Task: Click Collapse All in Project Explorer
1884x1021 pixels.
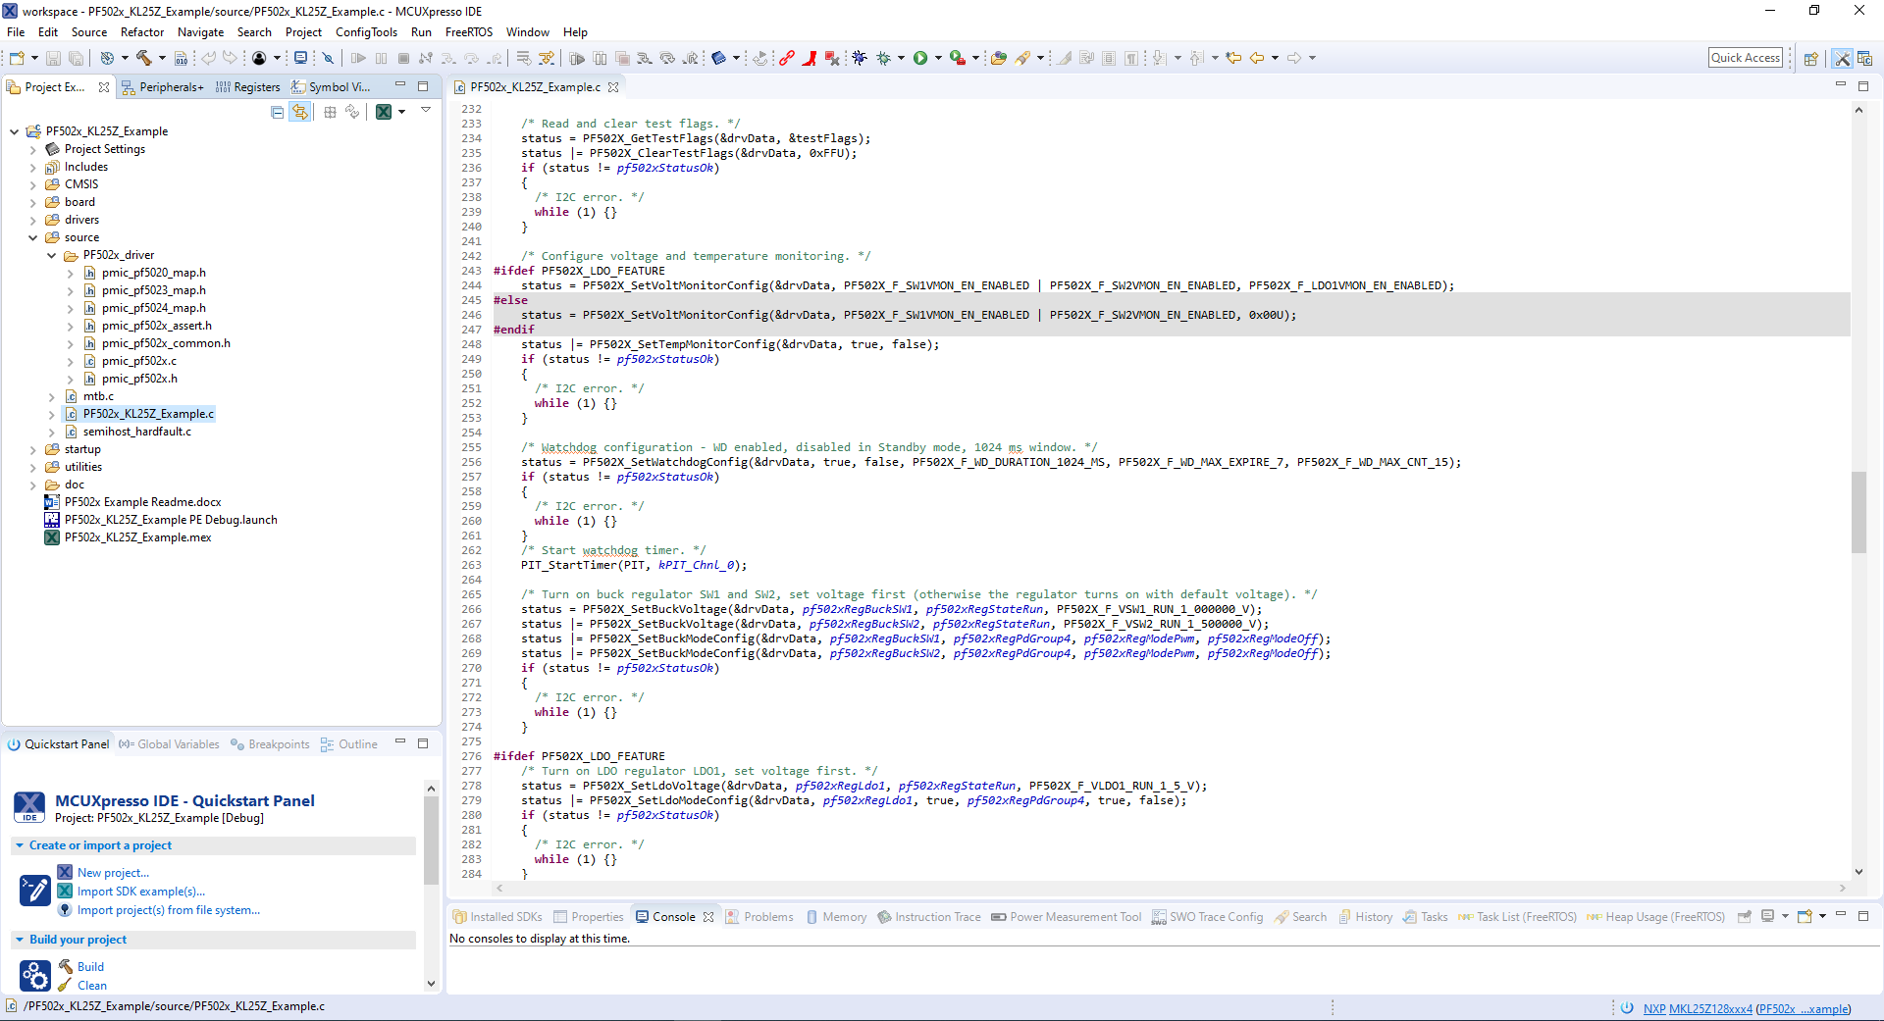Action: pyautogui.click(x=278, y=112)
